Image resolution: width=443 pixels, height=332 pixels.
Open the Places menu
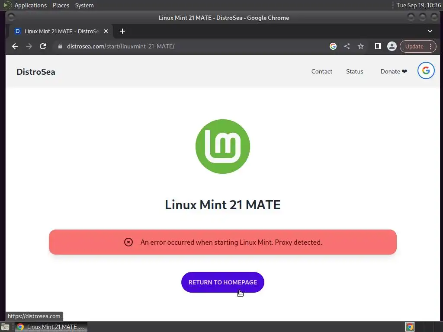tap(61, 5)
